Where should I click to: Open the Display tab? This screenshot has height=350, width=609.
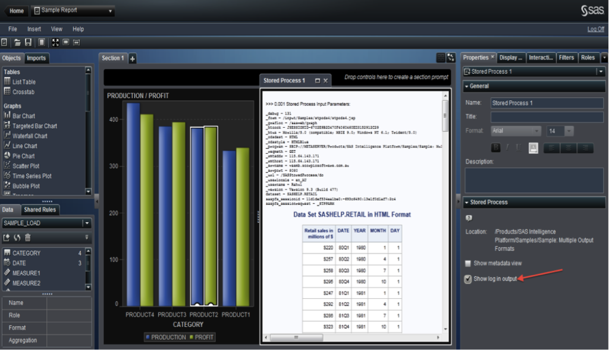coord(511,58)
